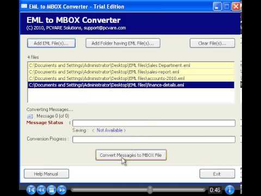Click Convert Messages to MBOX File button
The image size is (261, 196).
131,155
